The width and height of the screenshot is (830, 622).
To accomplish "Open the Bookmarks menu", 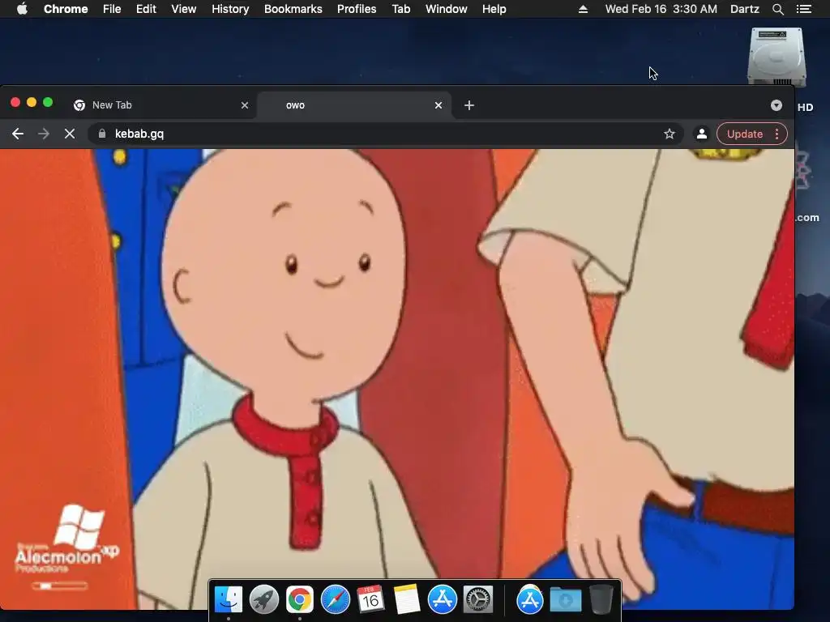I will pos(293,9).
